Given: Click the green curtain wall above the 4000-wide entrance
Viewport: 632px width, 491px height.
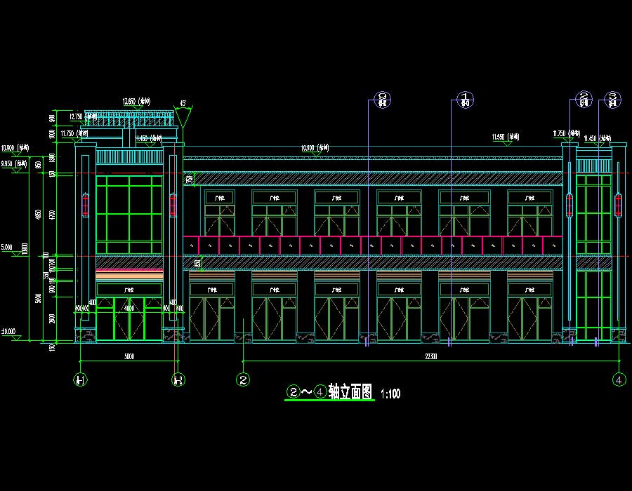Looking at the screenshot, I should 129,215.
